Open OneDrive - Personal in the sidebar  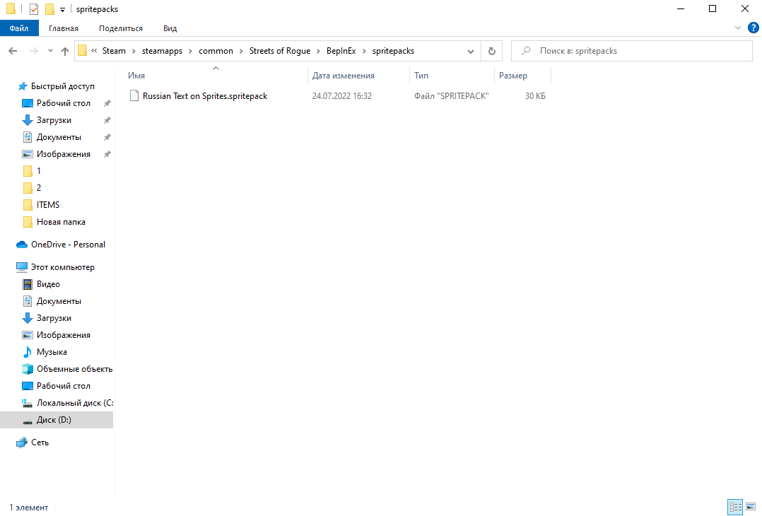[68, 245]
